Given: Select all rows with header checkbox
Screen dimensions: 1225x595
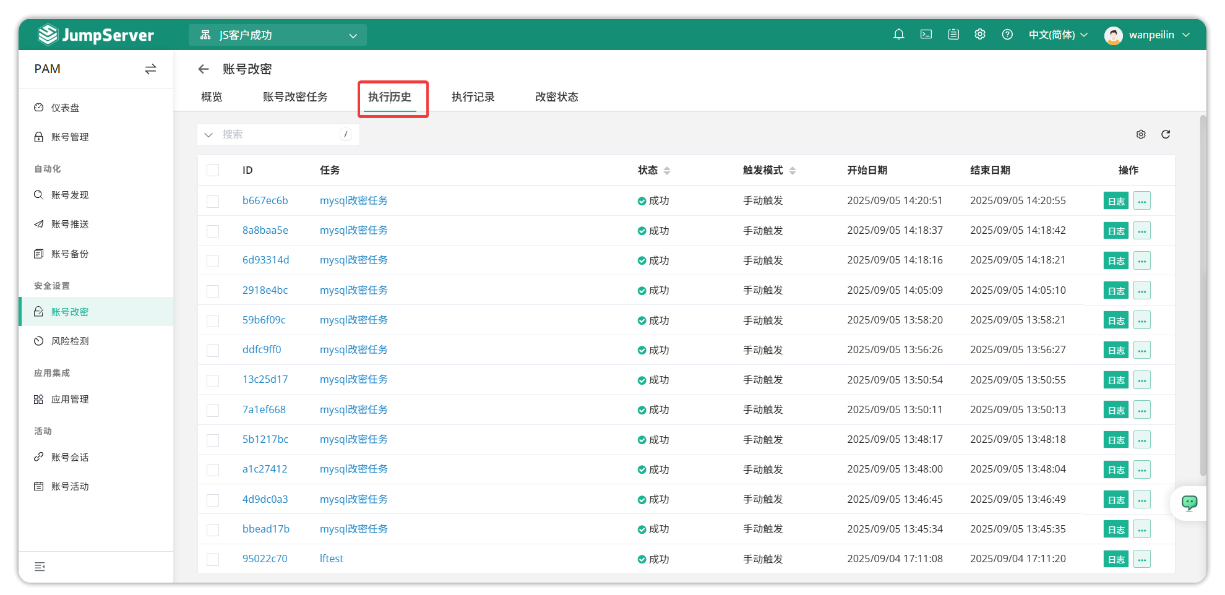Looking at the screenshot, I should click(213, 170).
